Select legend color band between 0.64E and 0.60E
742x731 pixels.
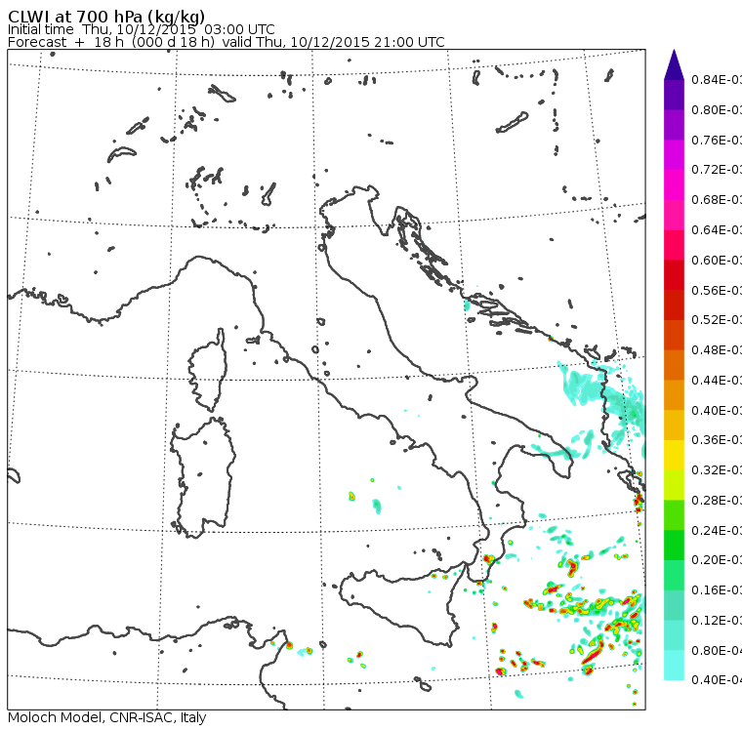pos(674,245)
